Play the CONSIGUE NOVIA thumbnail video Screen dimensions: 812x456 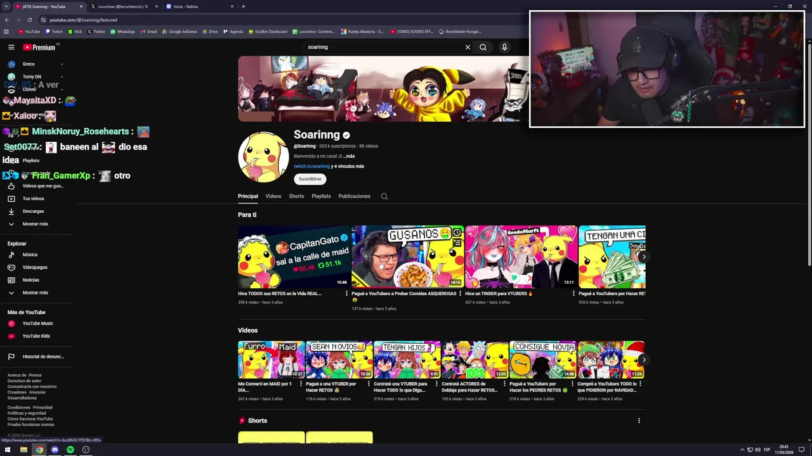pyautogui.click(x=543, y=360)
